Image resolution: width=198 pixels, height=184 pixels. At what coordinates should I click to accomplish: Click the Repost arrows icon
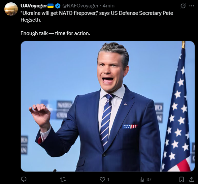pos(63,179)
